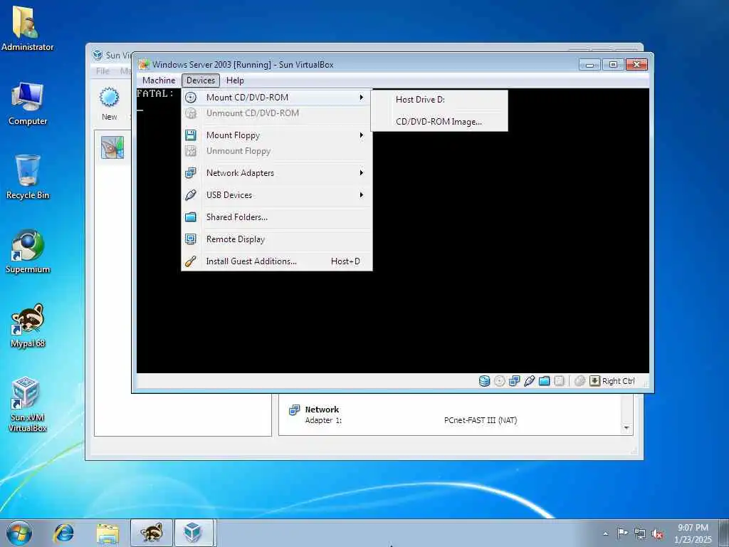Expand Mount Floppy submenu arrow
The width and height of the screenshot is (729, 547).
(361, 135)
